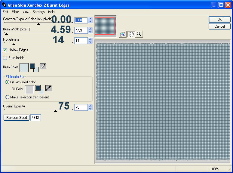Decrease Overall Opacity with down arrow
The image size is (233, 173).
[x=90, y=109]
